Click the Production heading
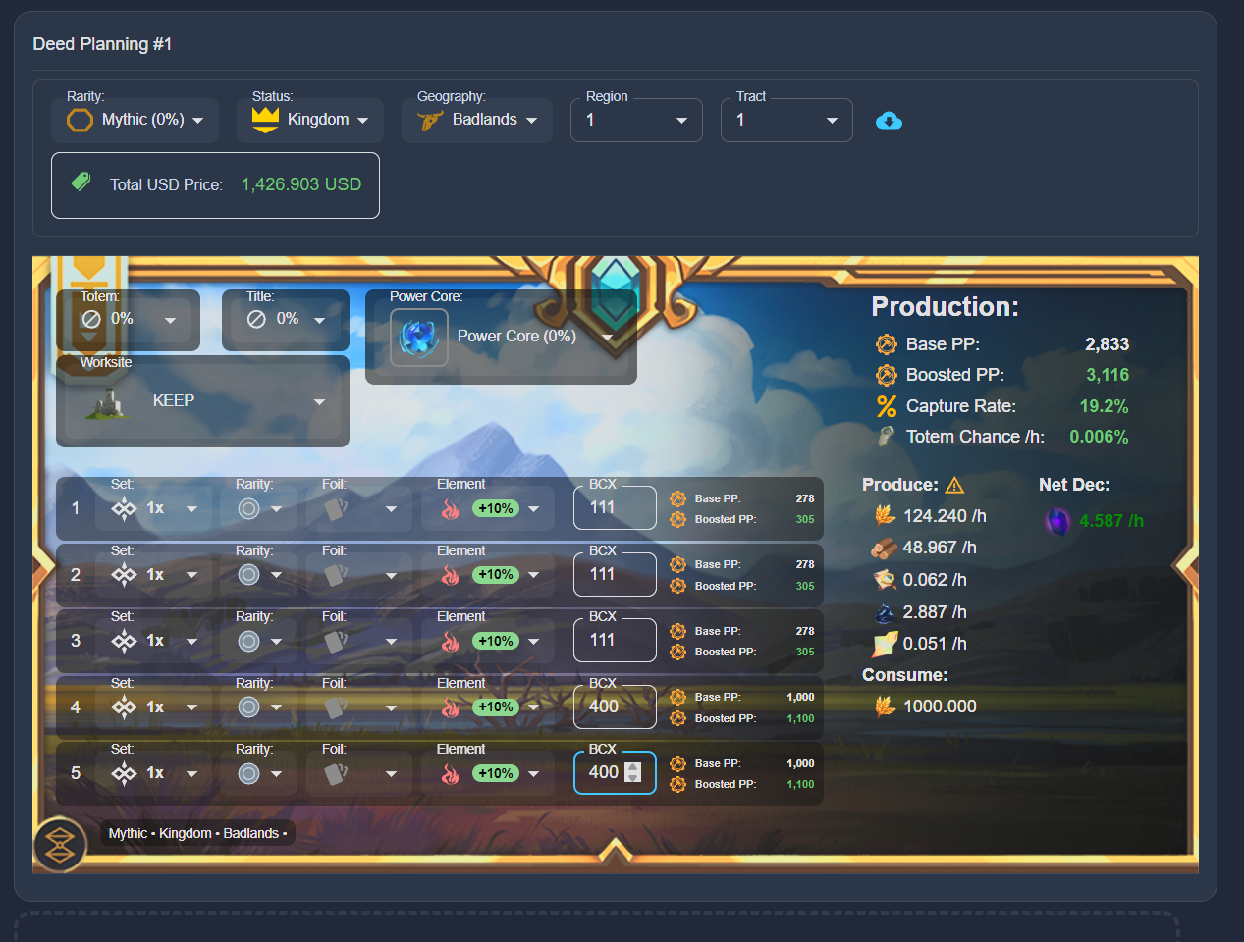Screen dimensions: 1244x942 click(945, 307)
